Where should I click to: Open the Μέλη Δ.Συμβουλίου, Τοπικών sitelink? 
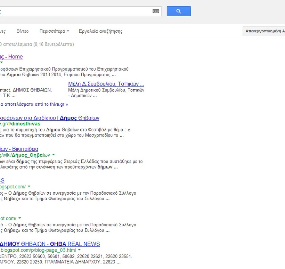pyautogui.click(x=106, y=84)
